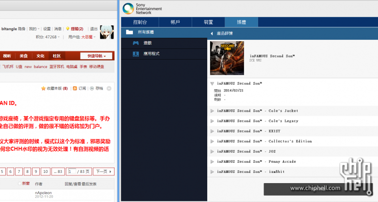Viewport: 378px width, 202px height.
Task: Switch to the 帳戶 tab
Action: coord(175,22)
